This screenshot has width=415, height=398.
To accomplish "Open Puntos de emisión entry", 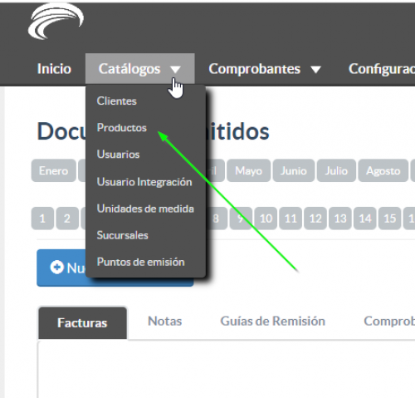I will (140, 262).
